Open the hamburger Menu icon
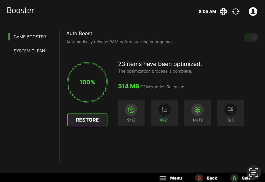The height and width of the screenshot is (182, 265). 163,178
